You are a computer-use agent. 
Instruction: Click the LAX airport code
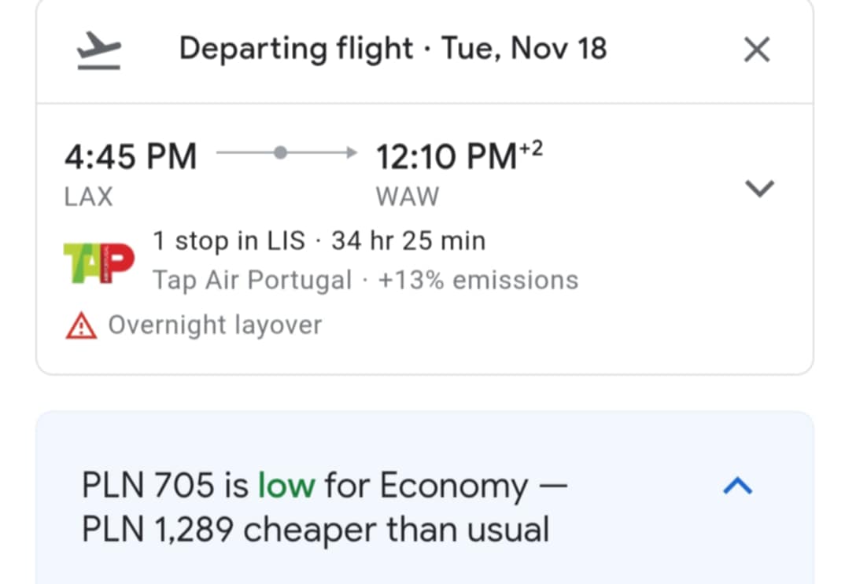click(89, 197)
